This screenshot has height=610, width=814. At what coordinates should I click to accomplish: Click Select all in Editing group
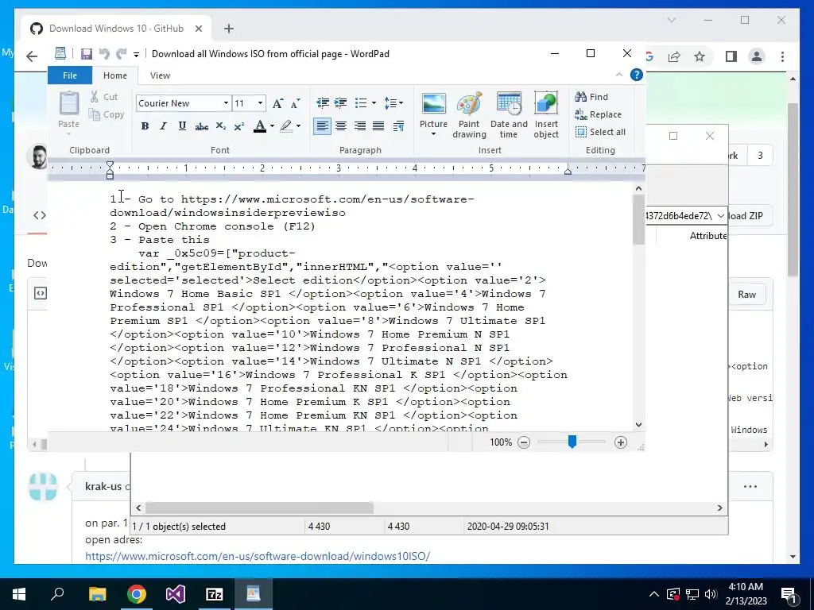[x=600, y=132]
